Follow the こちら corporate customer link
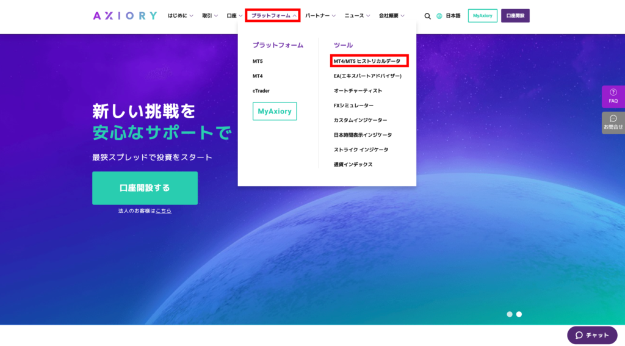 (164, 211)
